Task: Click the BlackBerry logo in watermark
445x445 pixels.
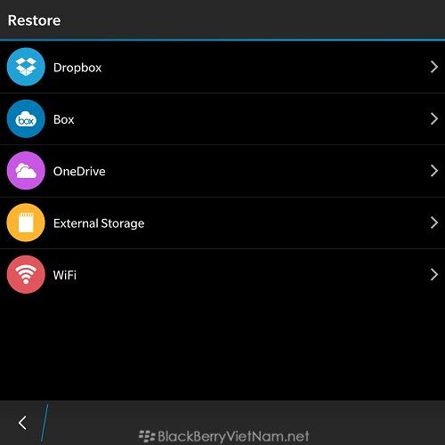Action: [147, 436]
